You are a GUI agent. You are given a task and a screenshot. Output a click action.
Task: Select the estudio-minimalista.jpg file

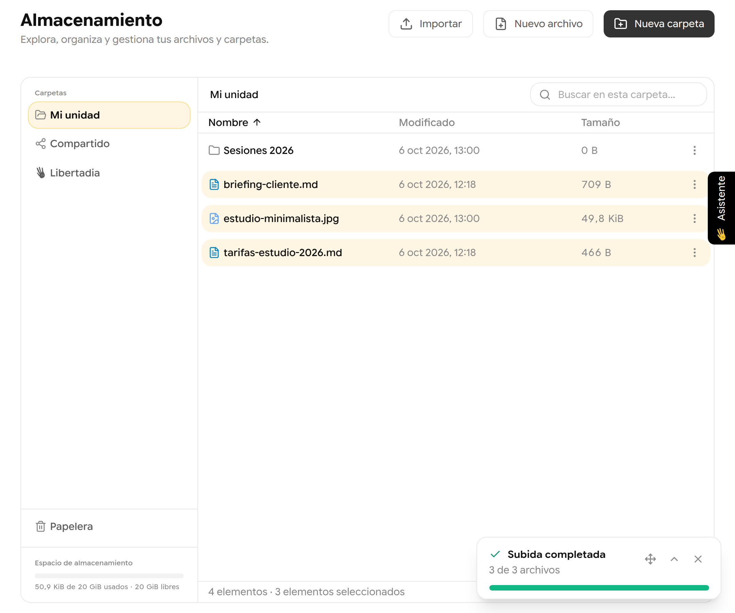(x=456, y=219)
